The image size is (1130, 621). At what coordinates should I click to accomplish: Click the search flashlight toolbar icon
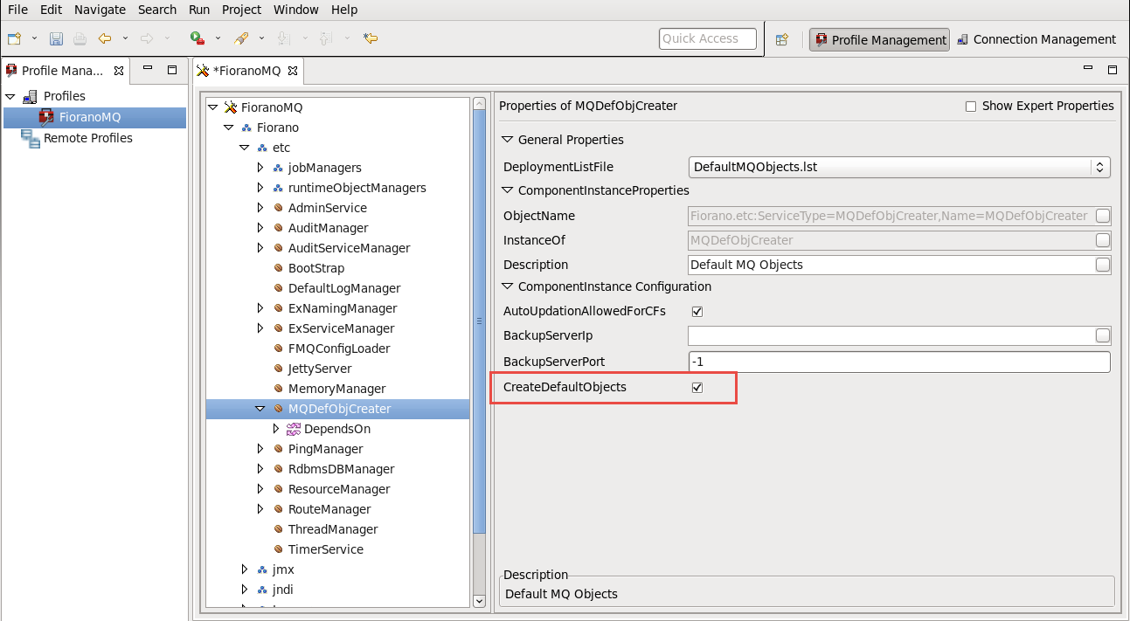click(x=241, y=38)
